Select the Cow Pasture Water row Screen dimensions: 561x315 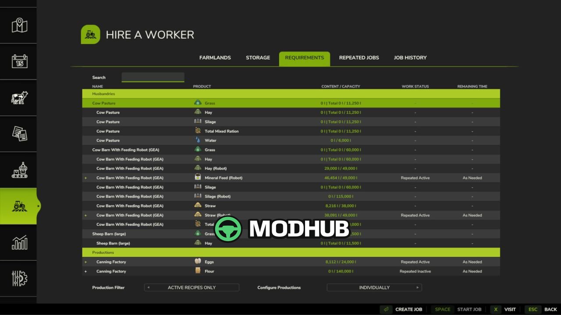[291, 140]
